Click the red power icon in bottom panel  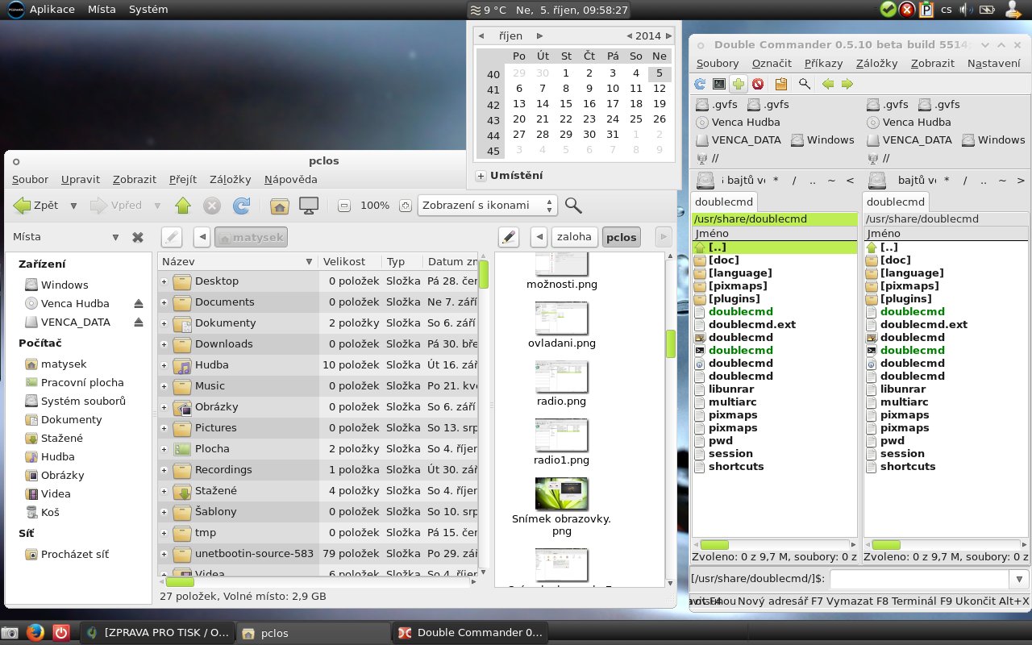tap(61, 633)
